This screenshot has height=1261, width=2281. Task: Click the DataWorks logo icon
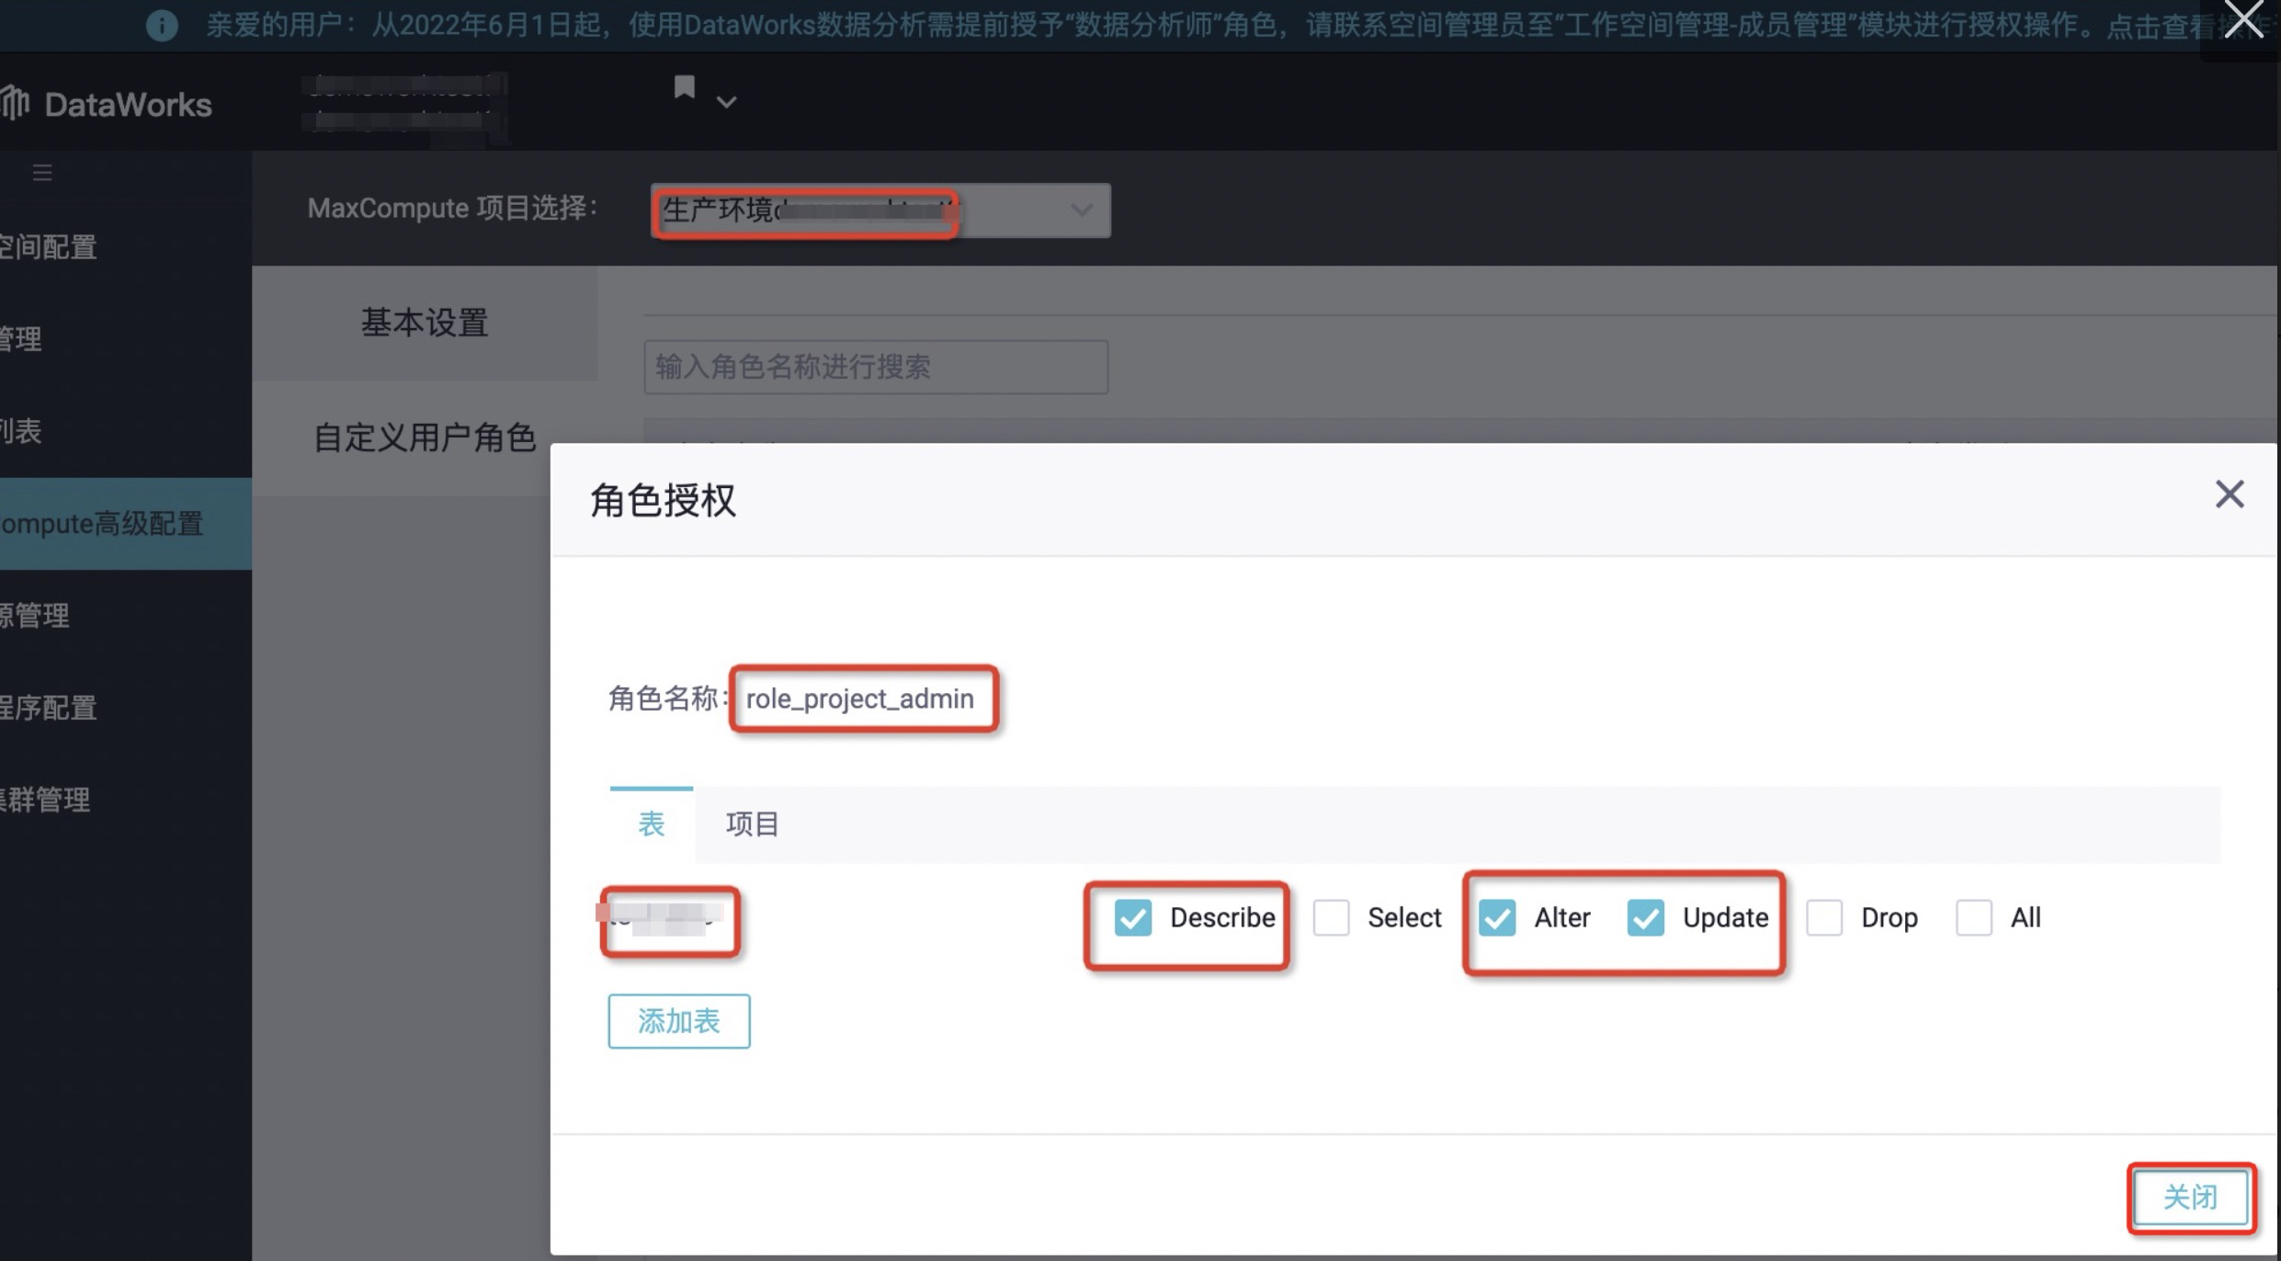pos(16,102)
